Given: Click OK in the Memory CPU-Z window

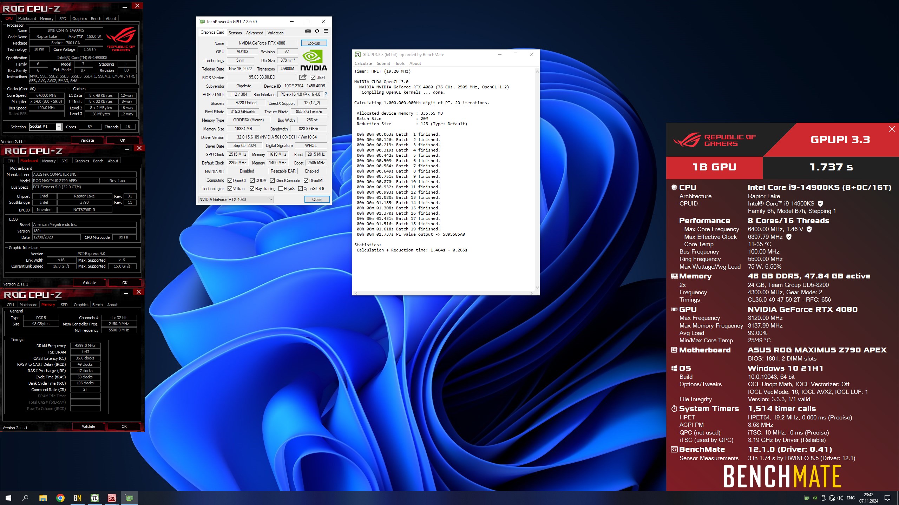Looking at the screenshot, I should coord(124,426).
